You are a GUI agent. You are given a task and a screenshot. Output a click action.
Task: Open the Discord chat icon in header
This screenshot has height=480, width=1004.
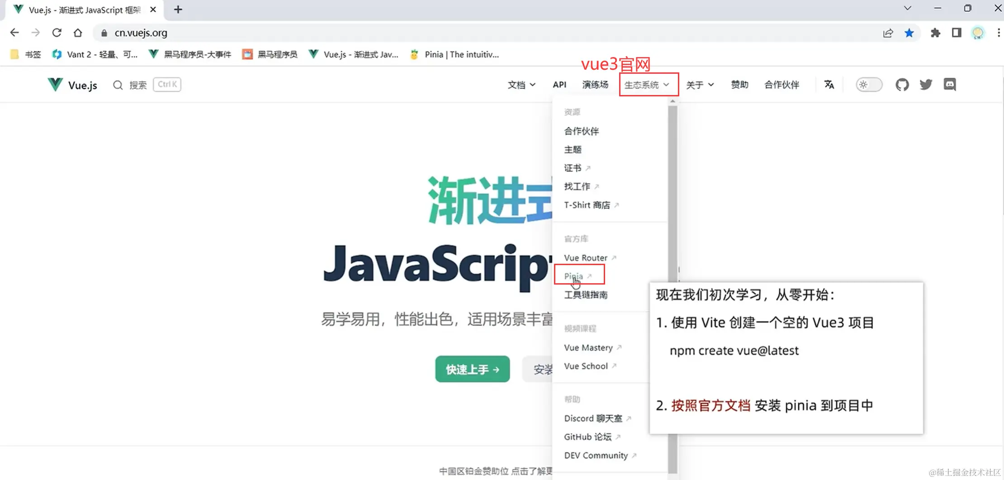pos(950,85)
